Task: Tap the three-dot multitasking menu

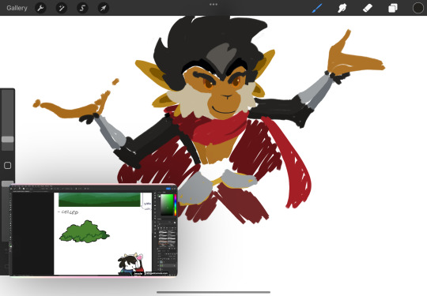Action: (x=213, y=5)
